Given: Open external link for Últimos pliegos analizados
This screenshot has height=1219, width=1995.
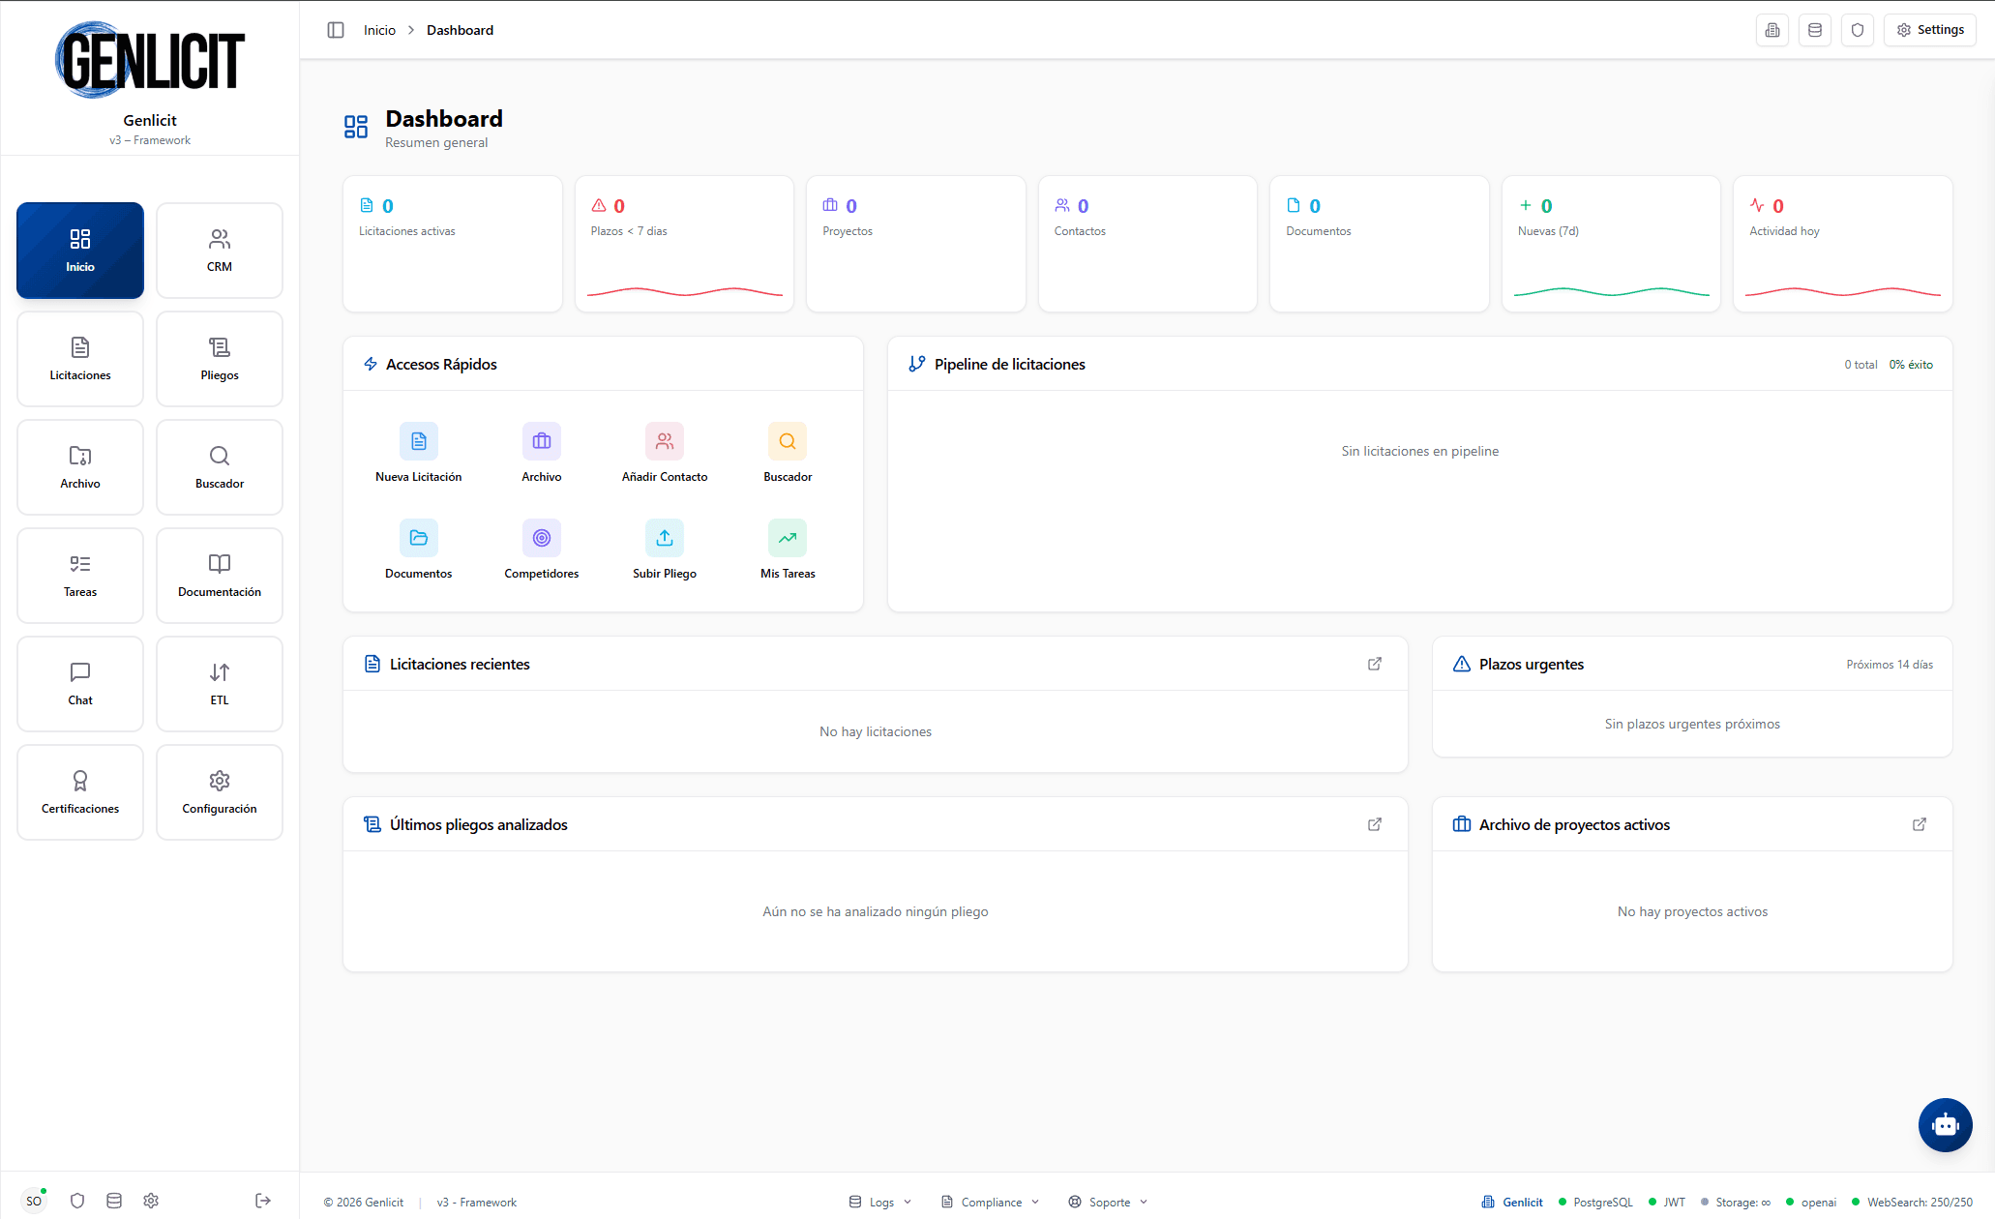Looking at the screenshot, I should 1375,824.
